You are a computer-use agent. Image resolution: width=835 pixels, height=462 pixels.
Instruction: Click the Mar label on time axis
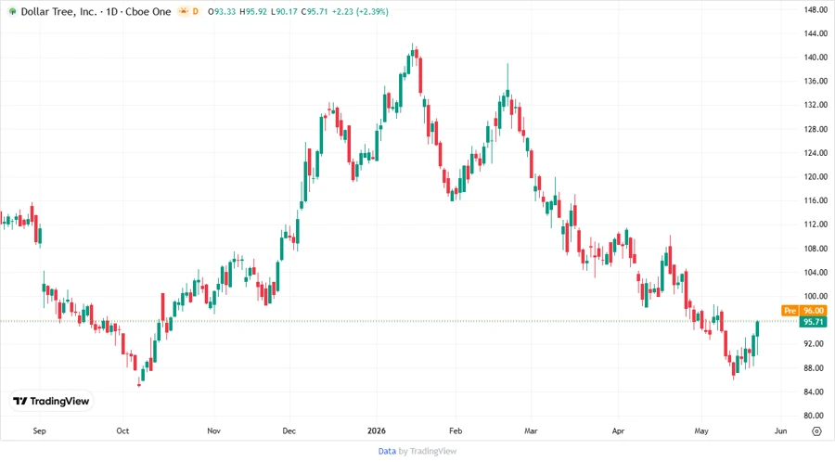531,430
